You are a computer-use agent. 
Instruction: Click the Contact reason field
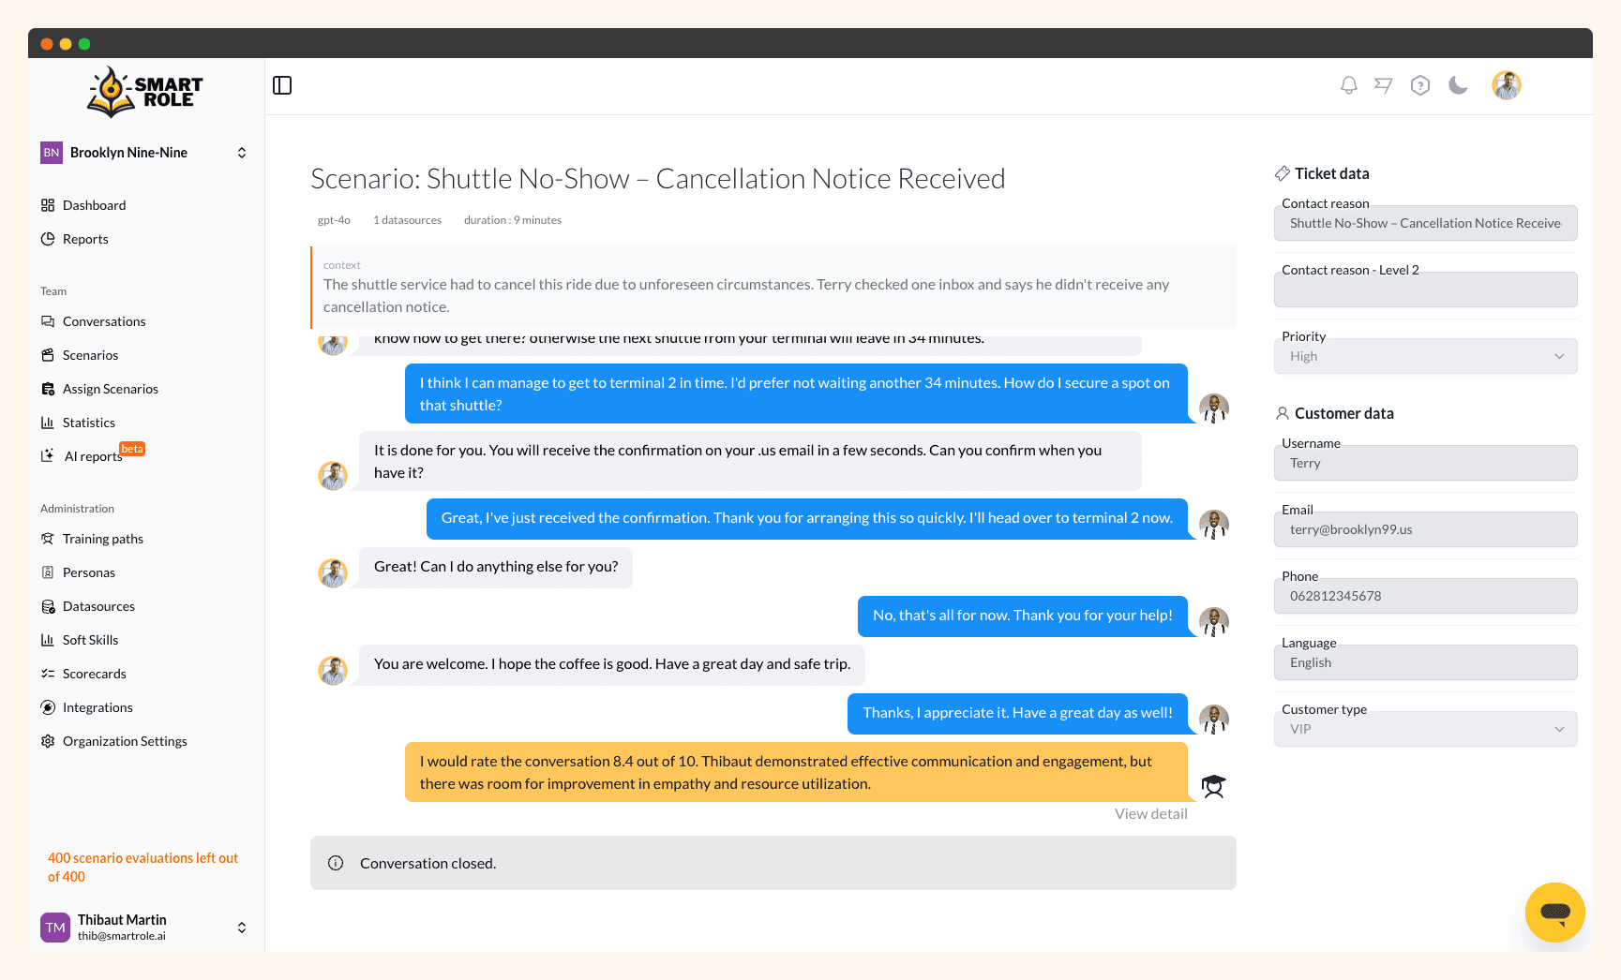[1425, 223]
